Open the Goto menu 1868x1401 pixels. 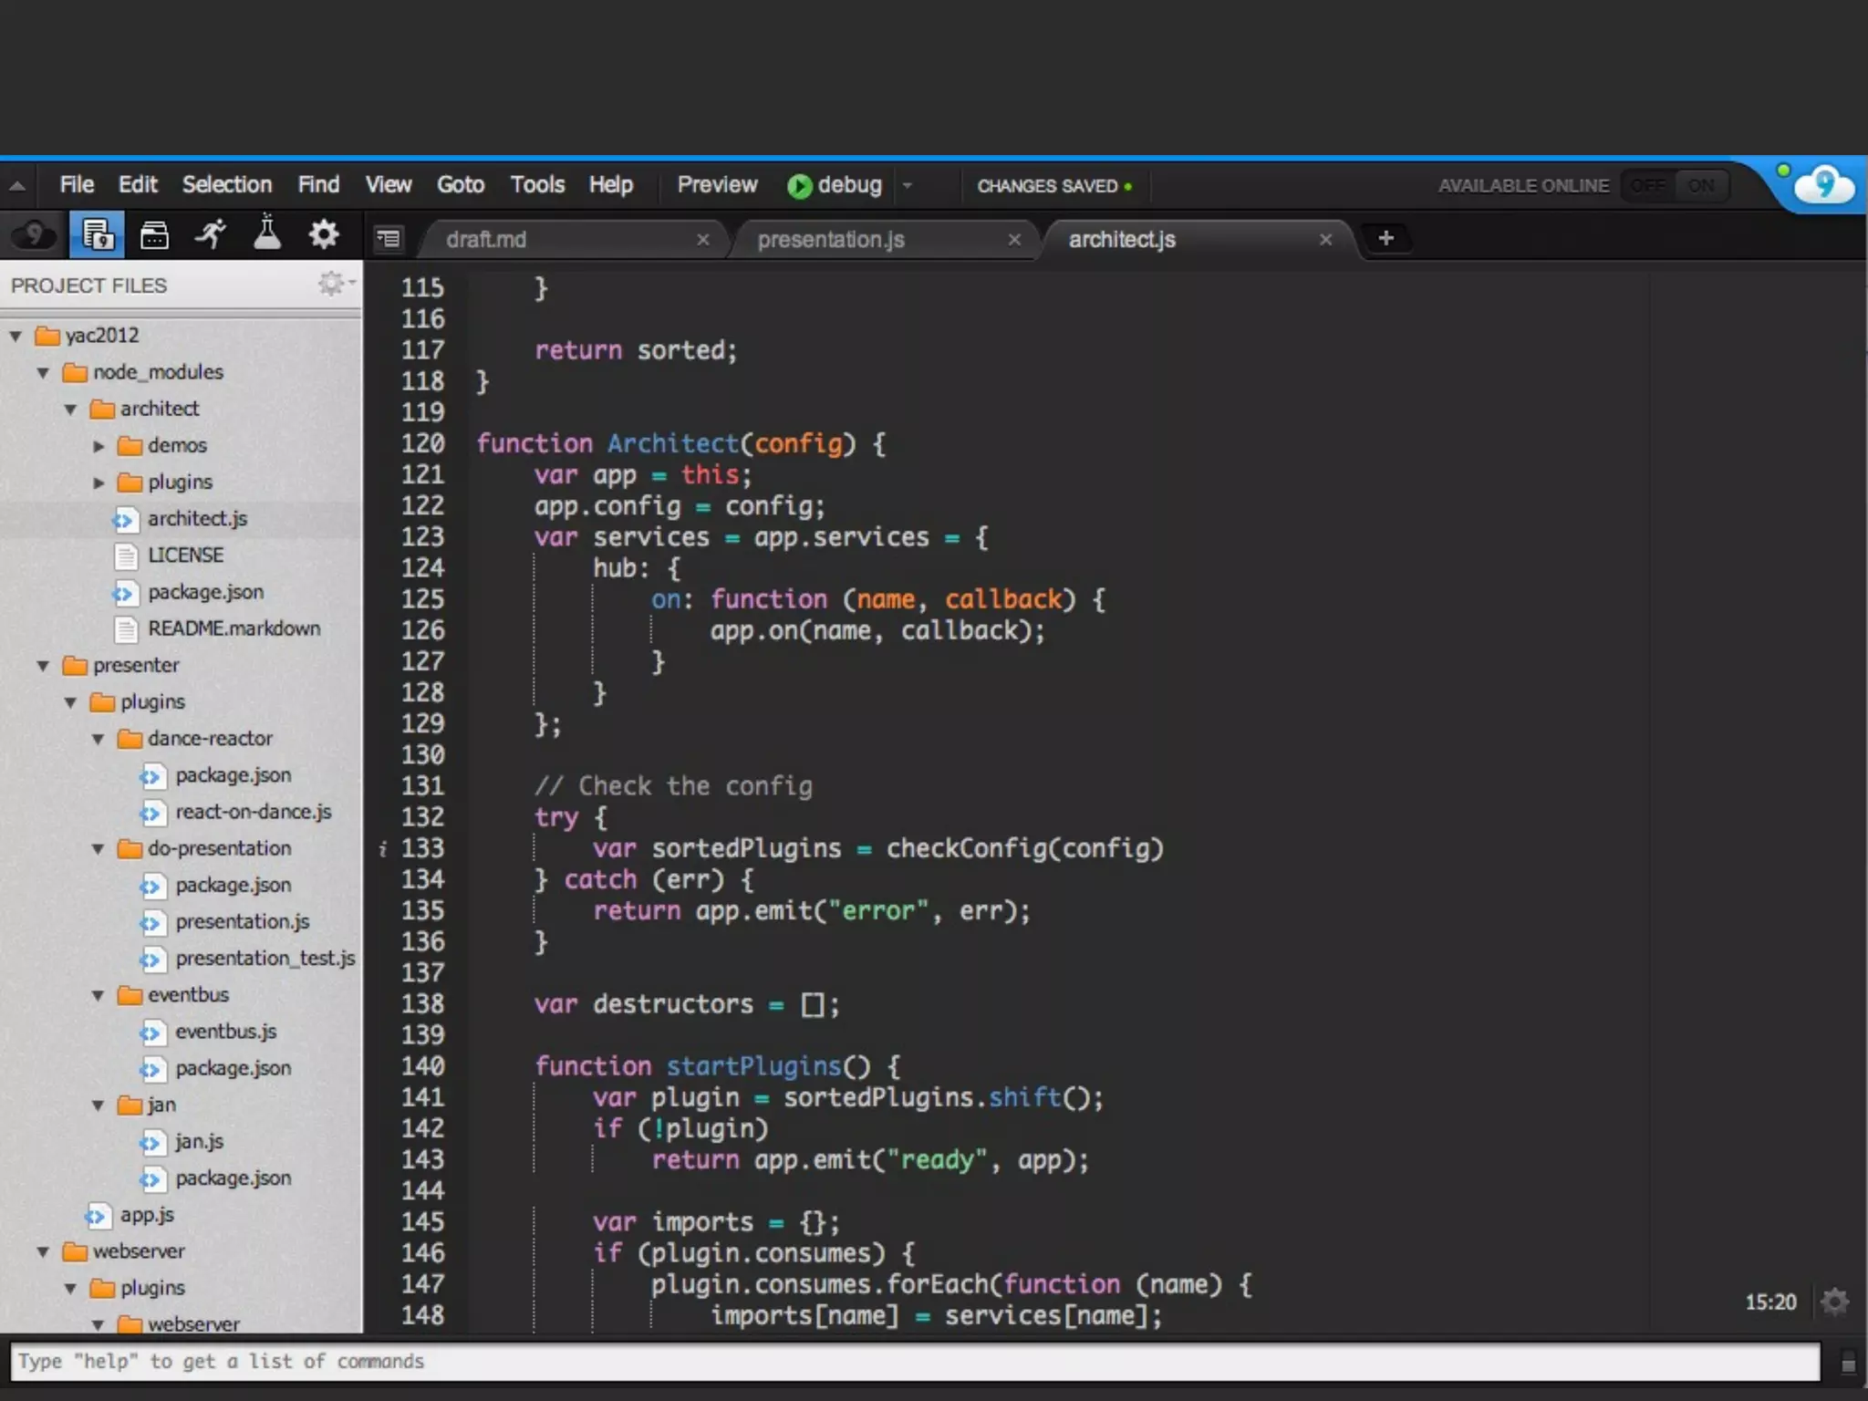click(x=460, y=185)
